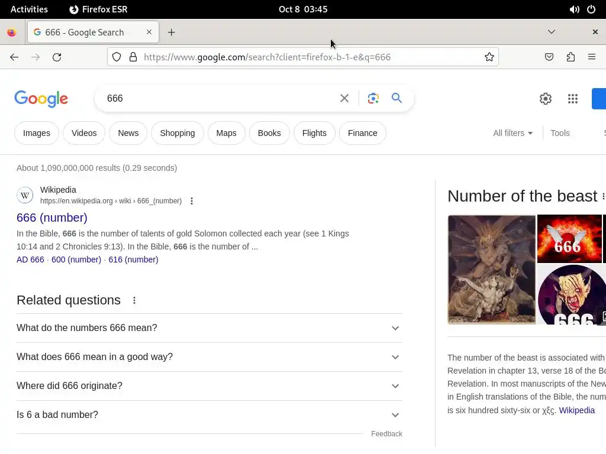606x454 pixels.
Task: Close the 666 - Google Search tab
Action: [x=149, y=32]
